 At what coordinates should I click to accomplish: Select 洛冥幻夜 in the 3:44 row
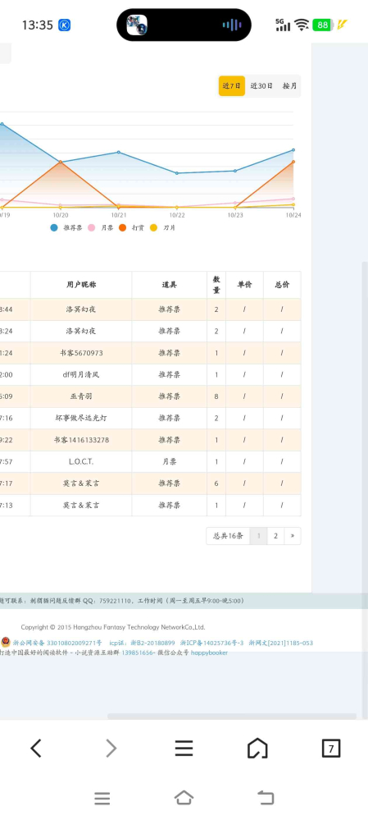coord(81,309)
